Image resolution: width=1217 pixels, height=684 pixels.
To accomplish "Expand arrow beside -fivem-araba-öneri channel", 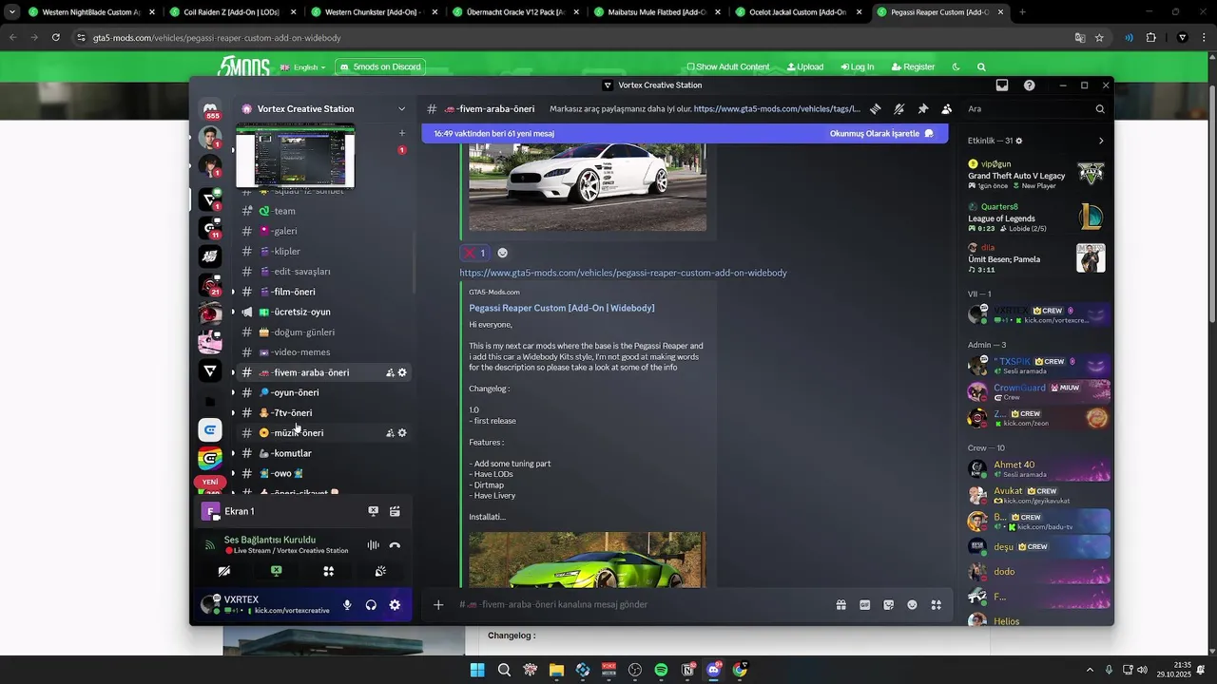I will pyautogui.click(x=233, y=372).
